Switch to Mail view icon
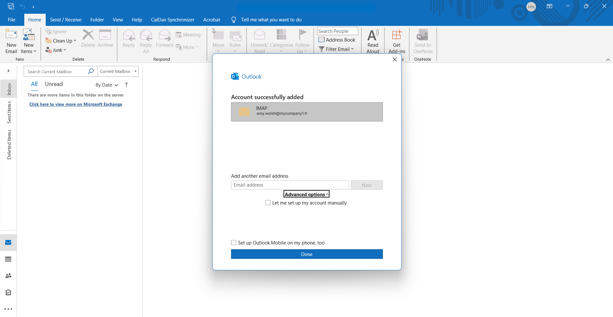Screen dimensions: 613x317 8,243
